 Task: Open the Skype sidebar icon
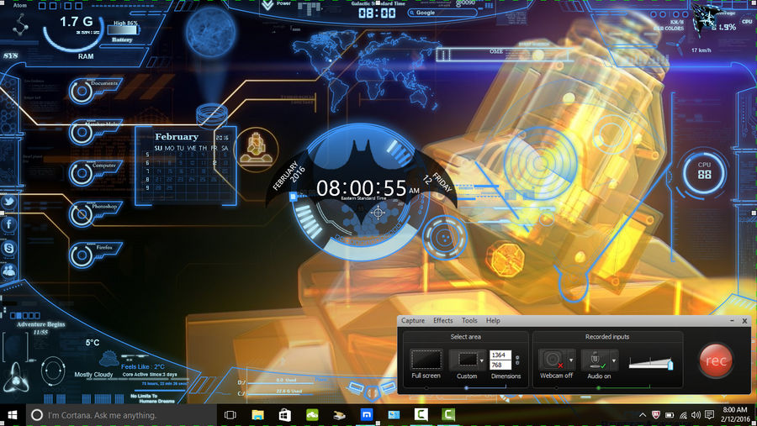[8, 248]
